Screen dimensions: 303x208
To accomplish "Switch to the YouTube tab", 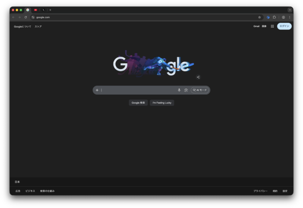I will coord(35,10).
